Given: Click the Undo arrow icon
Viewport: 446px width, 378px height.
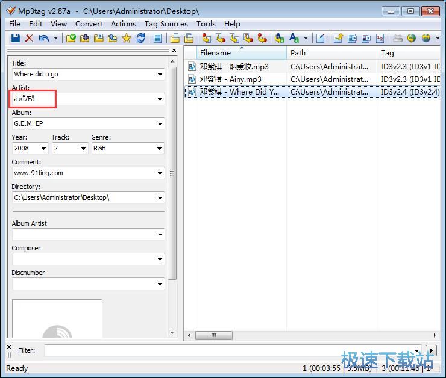Looking at the screenshot, I should (43, 38).
